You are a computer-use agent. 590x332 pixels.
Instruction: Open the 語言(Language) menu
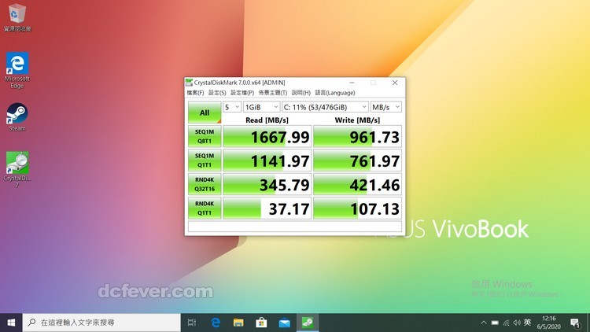point(335,93)
